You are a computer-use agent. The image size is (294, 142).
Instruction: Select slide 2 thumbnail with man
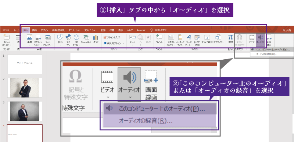(25, 88)
